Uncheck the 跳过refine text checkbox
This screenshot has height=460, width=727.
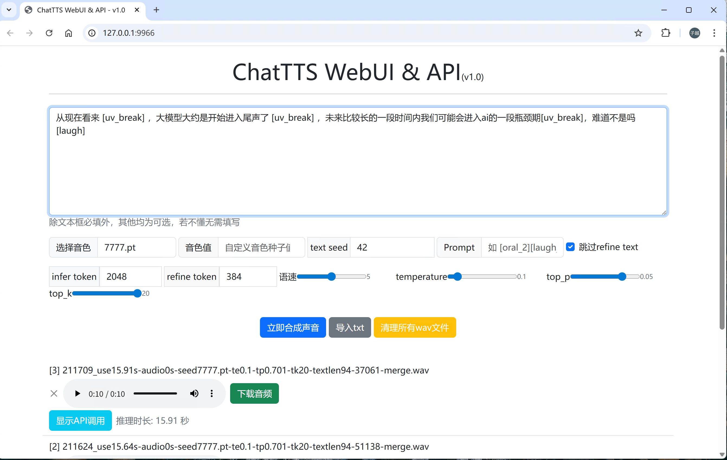(570, 247)
